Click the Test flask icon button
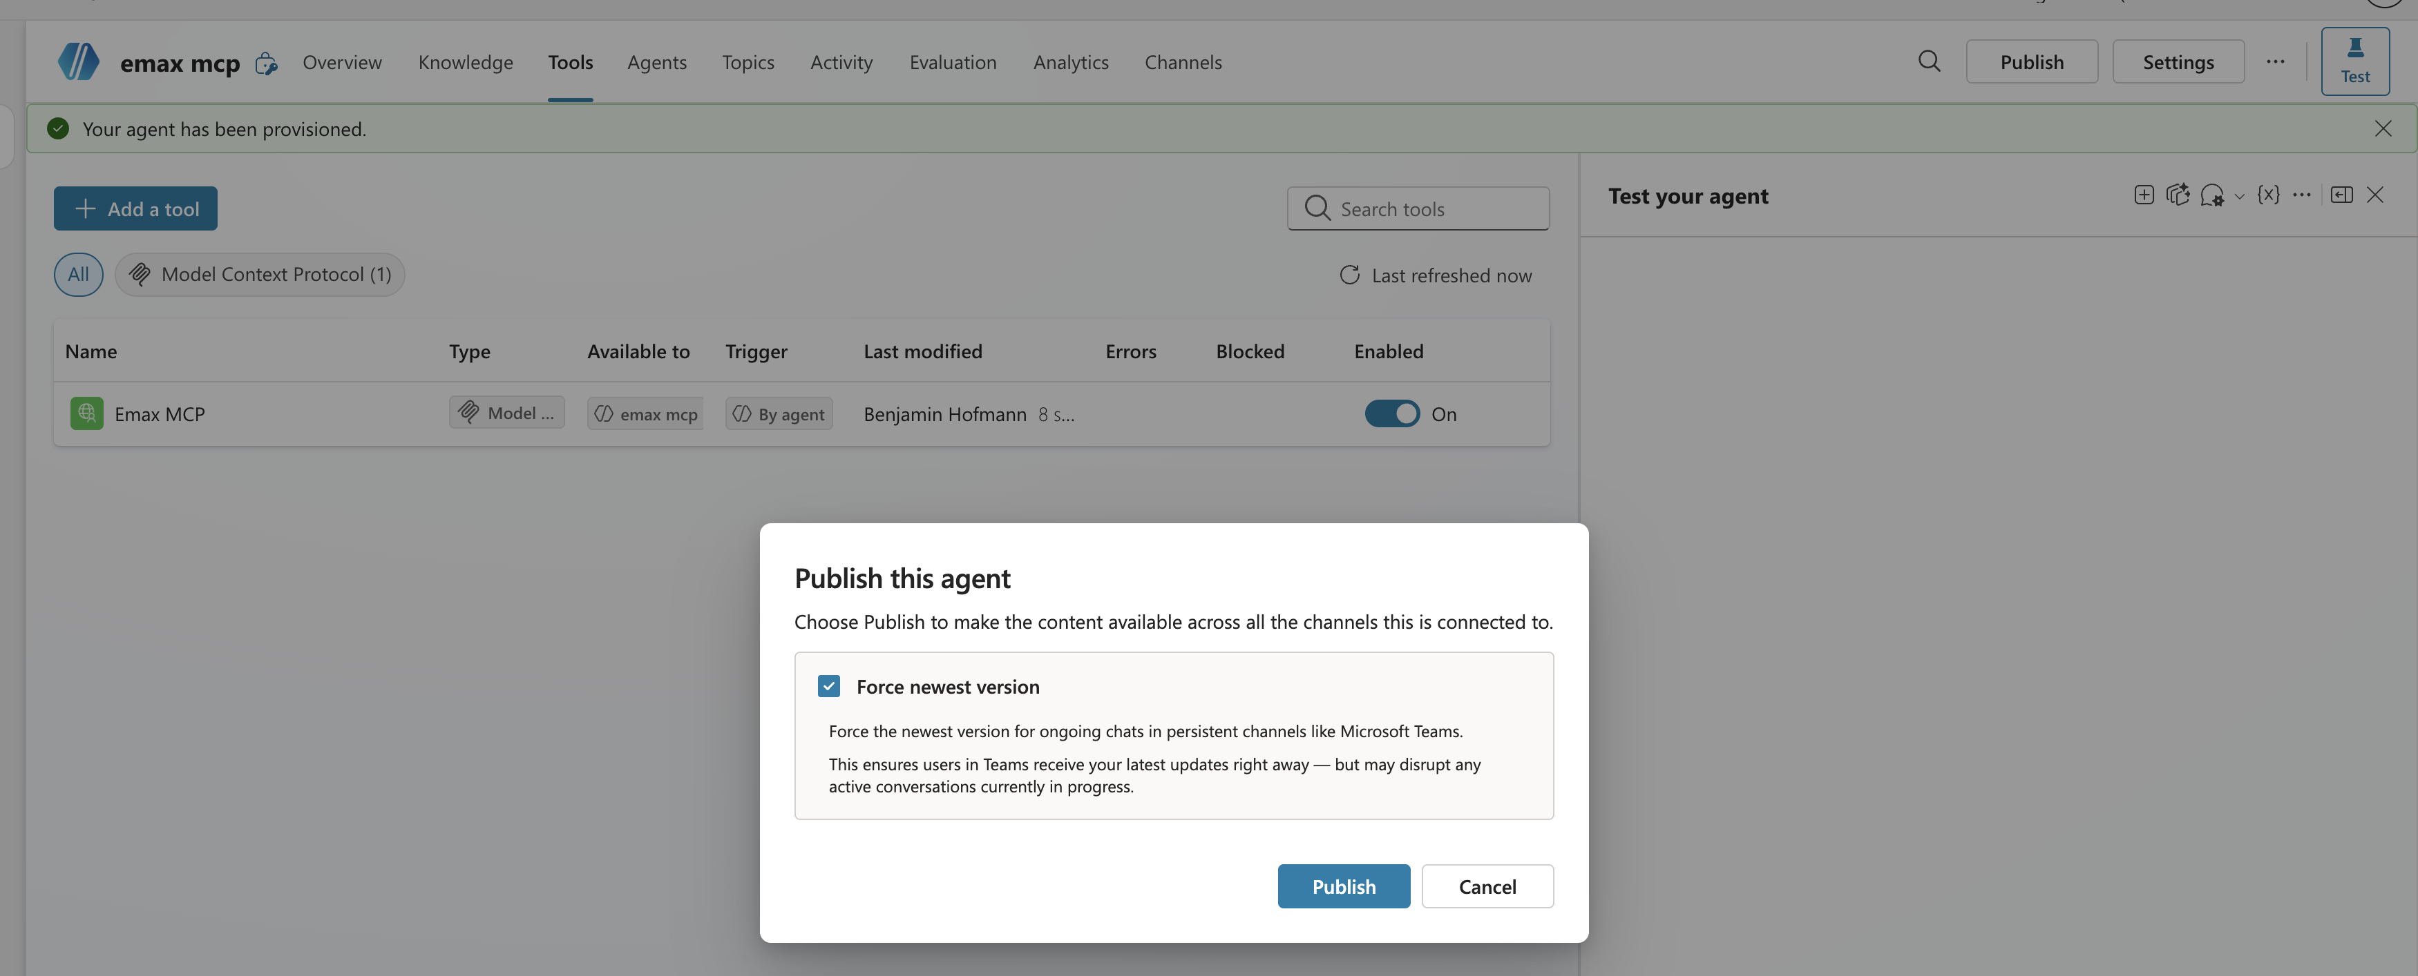Image resolution: width=2418 pixels, height=976 pixels. [2355, 61]
